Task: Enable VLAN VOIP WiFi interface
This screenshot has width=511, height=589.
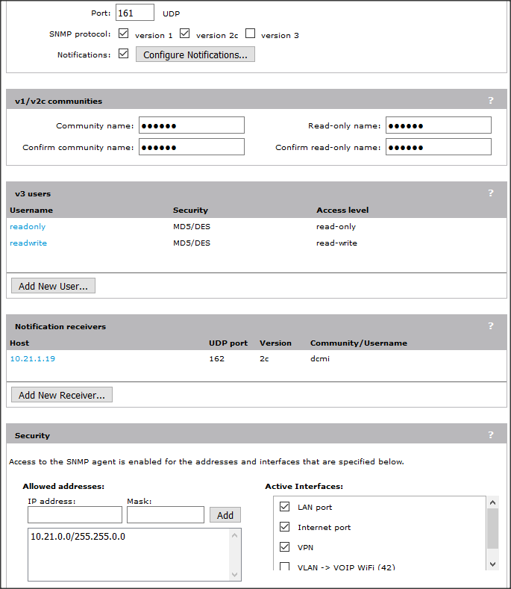Action: (284, 567)
